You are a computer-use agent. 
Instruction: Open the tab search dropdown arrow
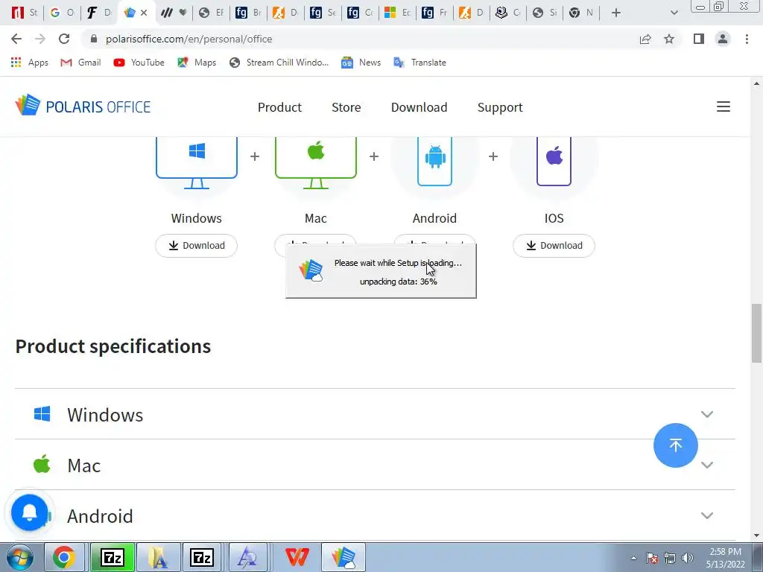pyautogui.click(x=674, y=13)
